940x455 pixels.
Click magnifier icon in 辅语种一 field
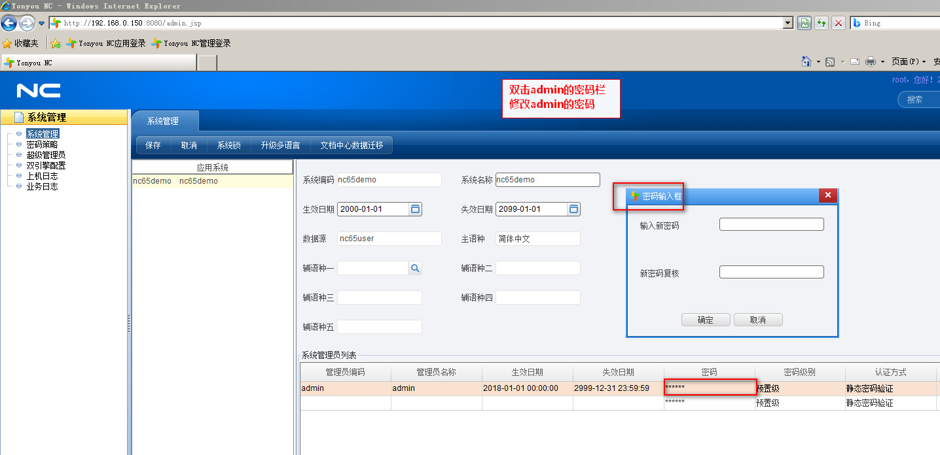[415, 268]
